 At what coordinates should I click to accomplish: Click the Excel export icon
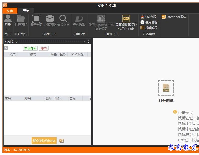61,141
